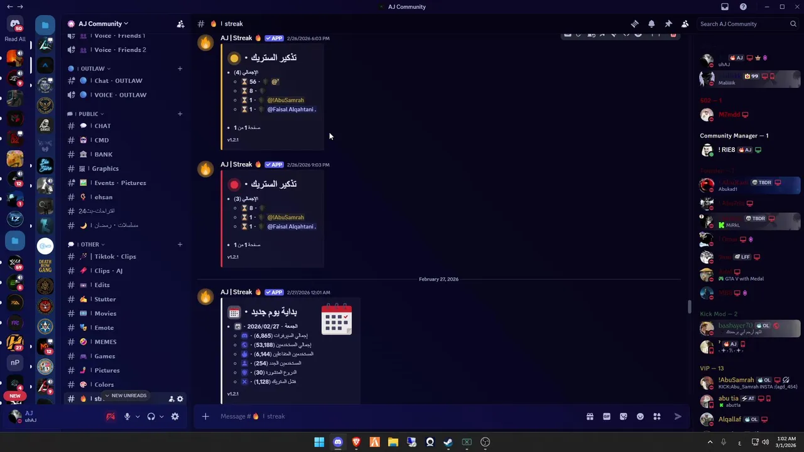This screenshot has width=804, height=452.
Task: Focus the Message streak input box
Action: (x=399, y=416)
